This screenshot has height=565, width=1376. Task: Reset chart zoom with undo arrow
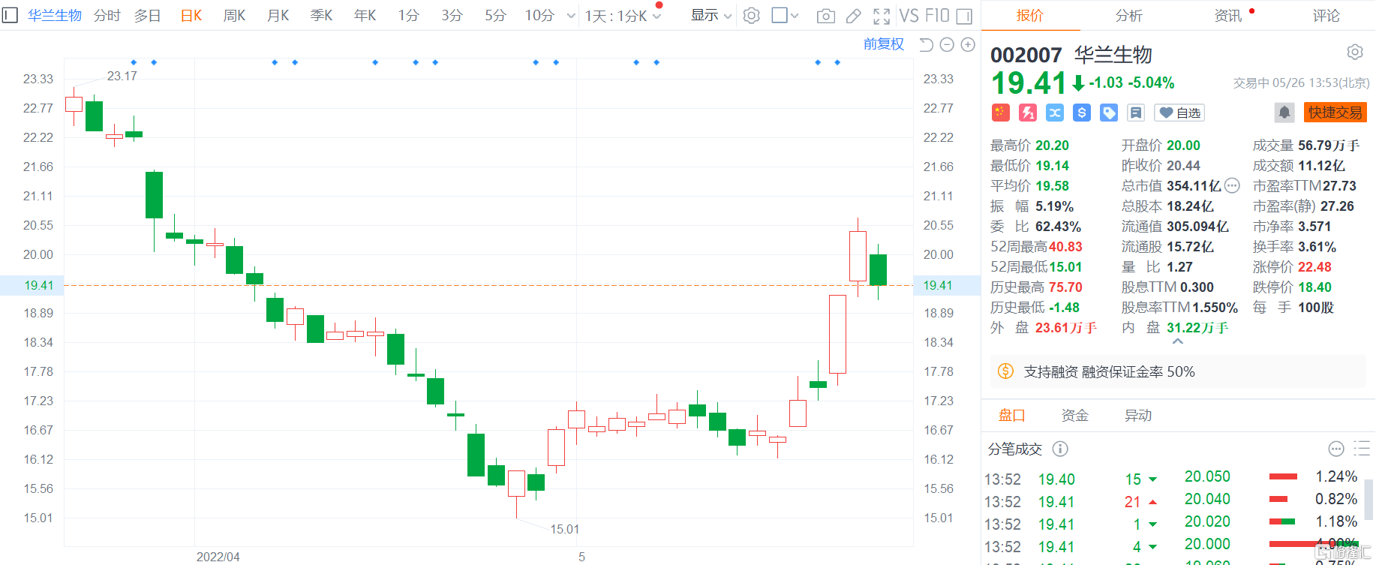pos(926,45)
